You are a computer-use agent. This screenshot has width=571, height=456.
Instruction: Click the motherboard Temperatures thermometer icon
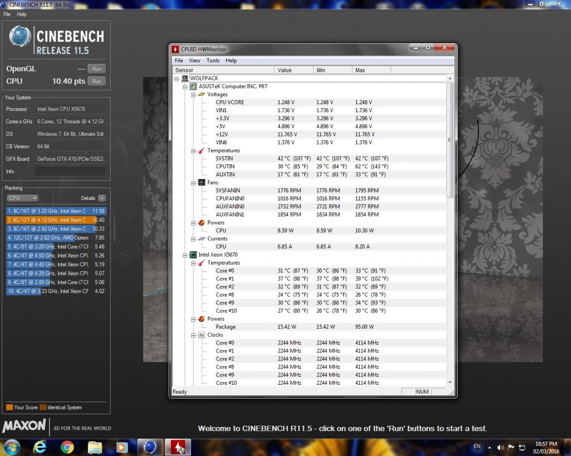(x=201, y=151)
